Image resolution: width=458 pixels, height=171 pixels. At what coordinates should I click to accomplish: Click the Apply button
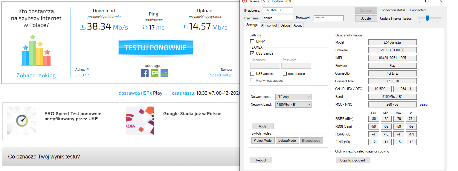263,126
